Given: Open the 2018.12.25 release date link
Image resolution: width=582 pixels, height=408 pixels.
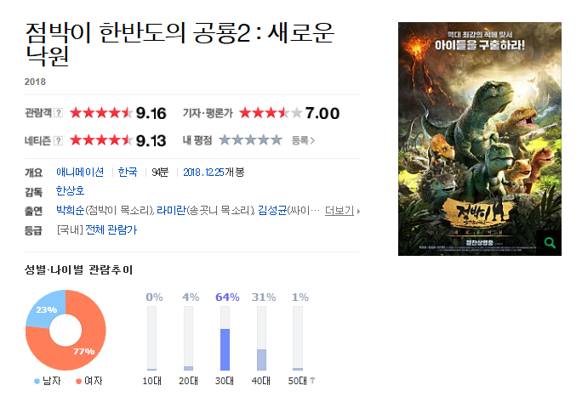Looking at the screenshot, I should 203,173.
